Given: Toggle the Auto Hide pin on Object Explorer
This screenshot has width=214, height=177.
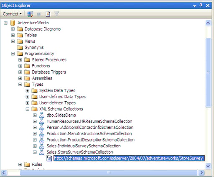Looking at the screenshot, I should [x=201, y=5].
